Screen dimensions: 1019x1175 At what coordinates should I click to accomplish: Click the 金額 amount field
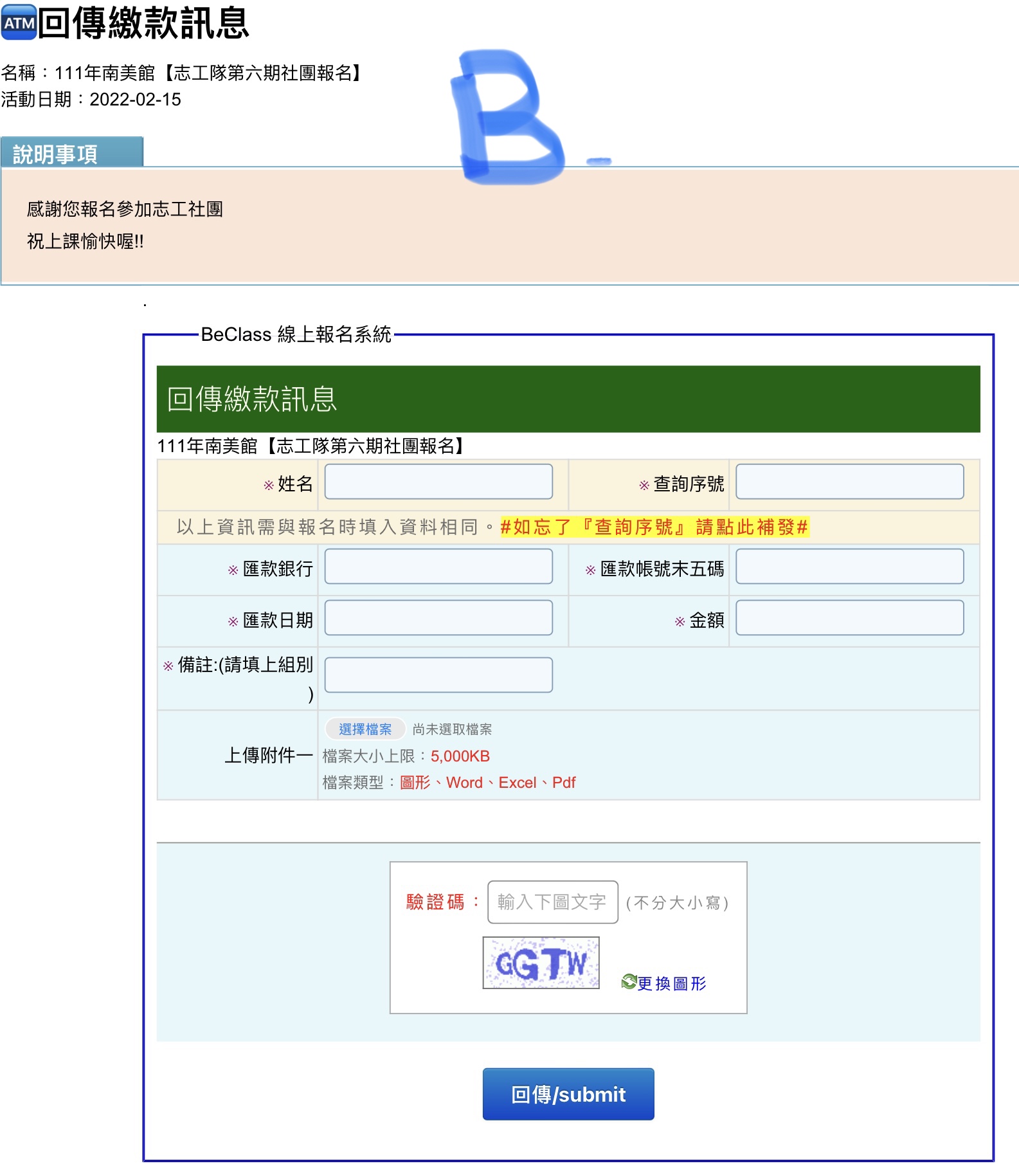coord(849,618)
